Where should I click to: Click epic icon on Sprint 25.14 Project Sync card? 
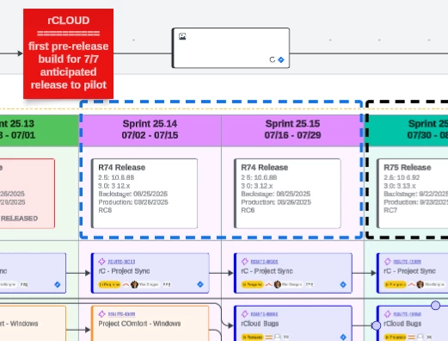pyautogui.click(x=101, y=262)
